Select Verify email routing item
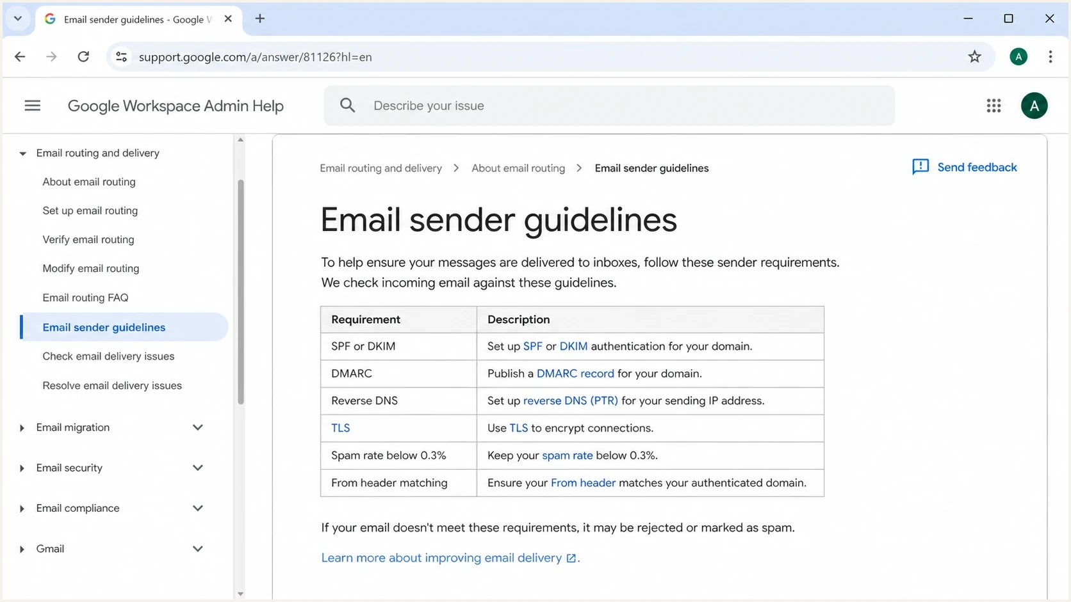This screenshot has height=602, width=1071. point(88,239)
